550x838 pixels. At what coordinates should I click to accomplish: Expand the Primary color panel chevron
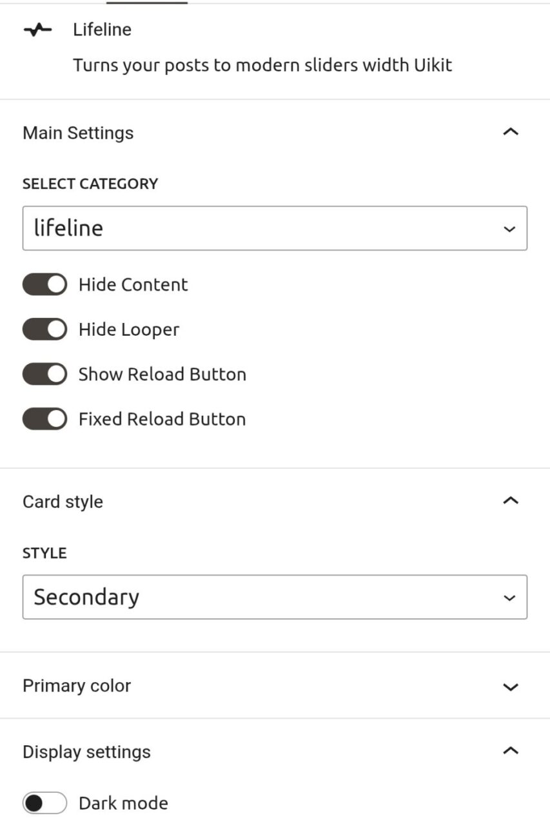[x=510, y=687]
